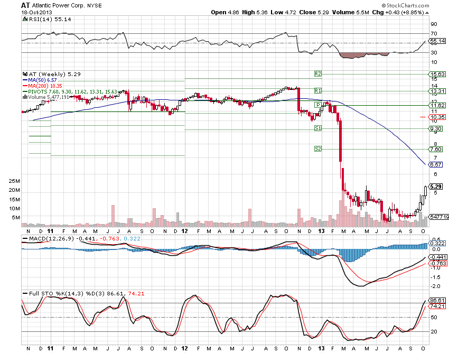The width and height of the screenshot is (449, 353).
Task: Click the Volume 5.5M header value
Action: point(352,12)
